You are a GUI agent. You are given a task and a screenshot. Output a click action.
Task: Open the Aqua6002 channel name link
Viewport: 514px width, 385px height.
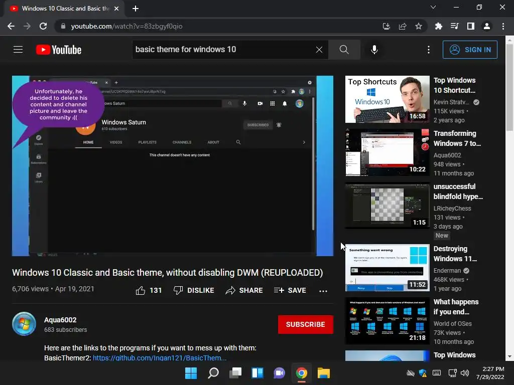point(60,320)
